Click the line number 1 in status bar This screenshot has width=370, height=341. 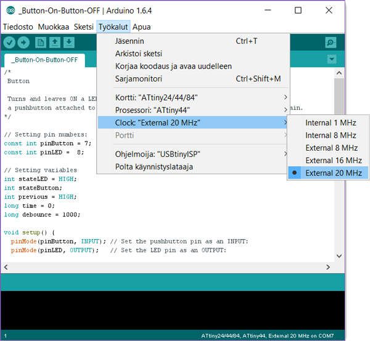pyautogui.click(x=6, y=336)
